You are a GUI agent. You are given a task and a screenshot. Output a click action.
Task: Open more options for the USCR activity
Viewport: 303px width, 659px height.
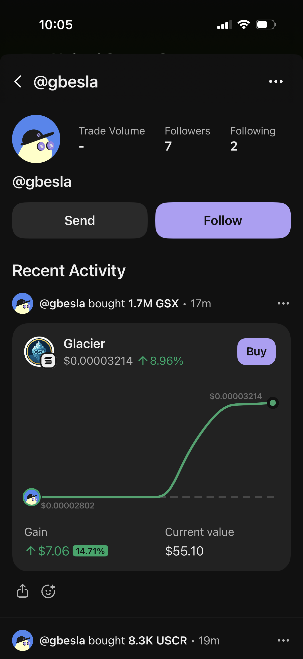coord(283,640)
